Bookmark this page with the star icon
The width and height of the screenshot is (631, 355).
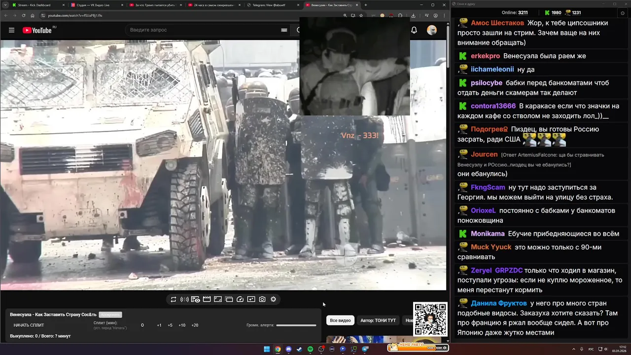[361, 15]
